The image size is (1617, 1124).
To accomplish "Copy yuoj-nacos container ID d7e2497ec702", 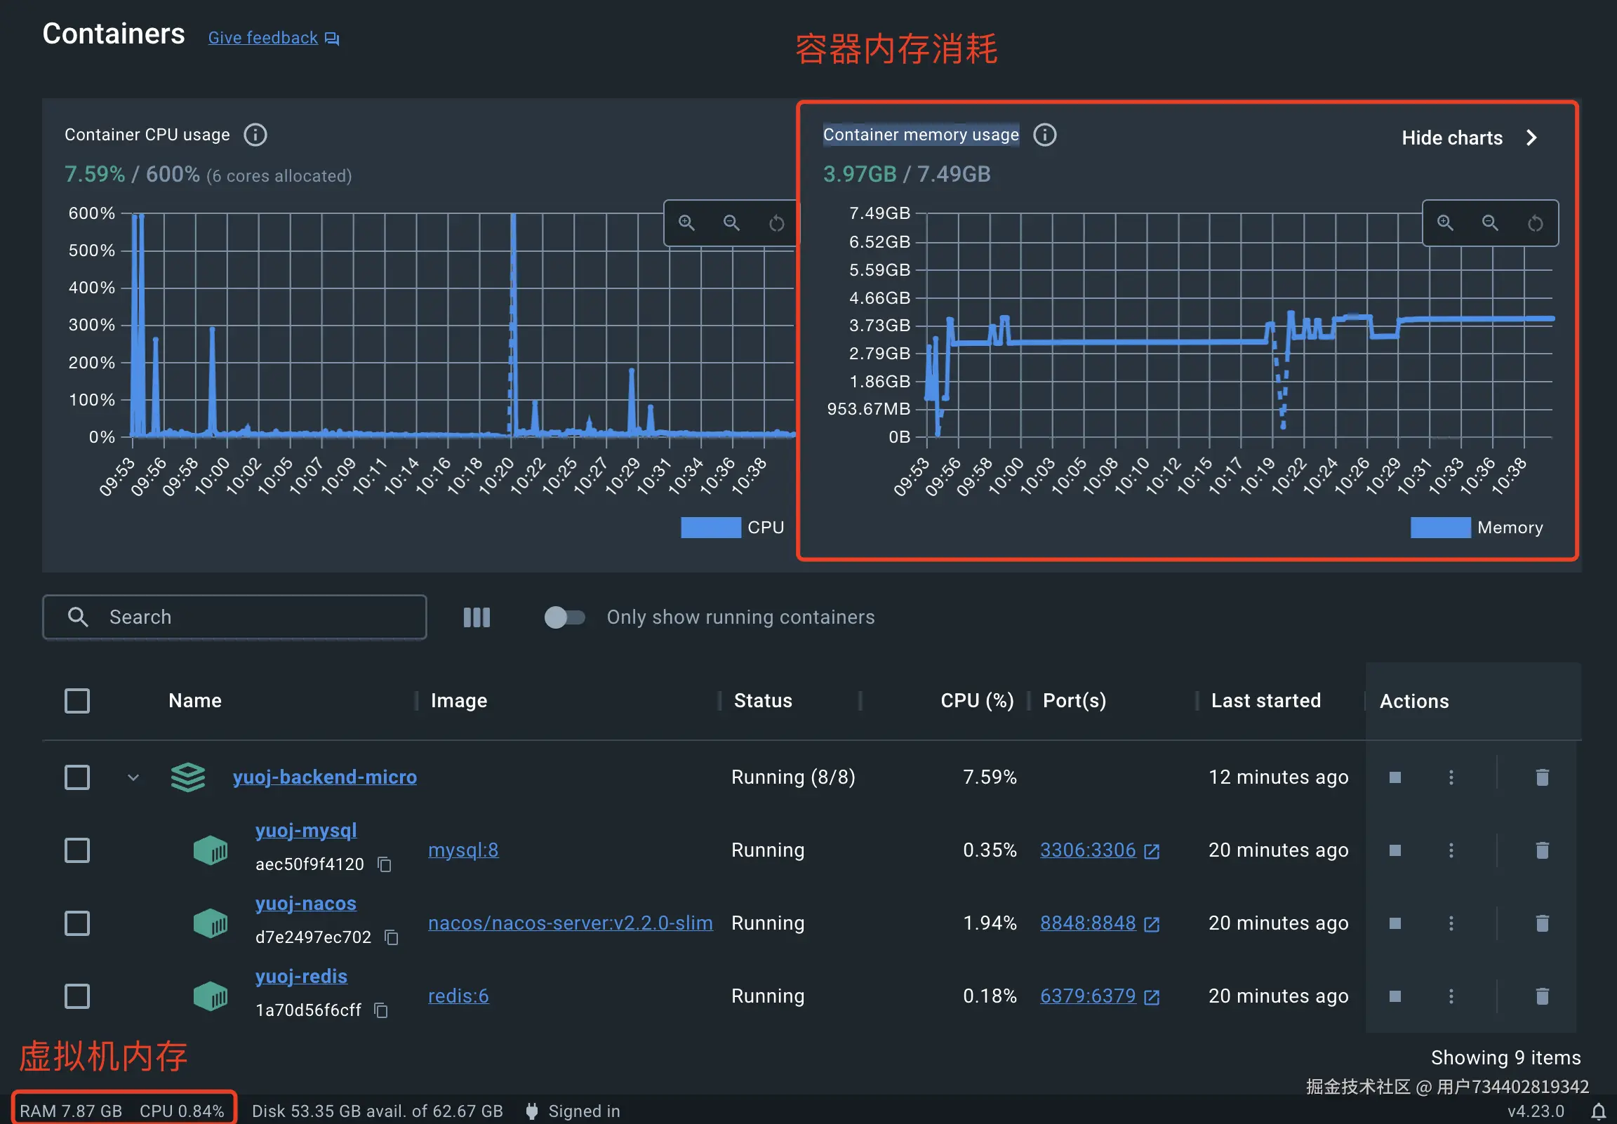I will click(392, 938).
